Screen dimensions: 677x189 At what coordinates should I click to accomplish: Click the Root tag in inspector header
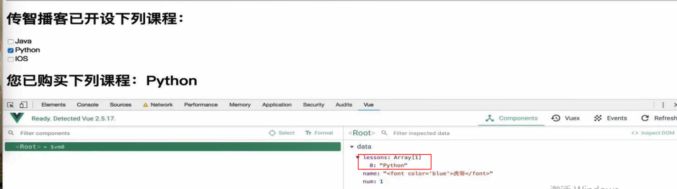(x=361, y=133)
